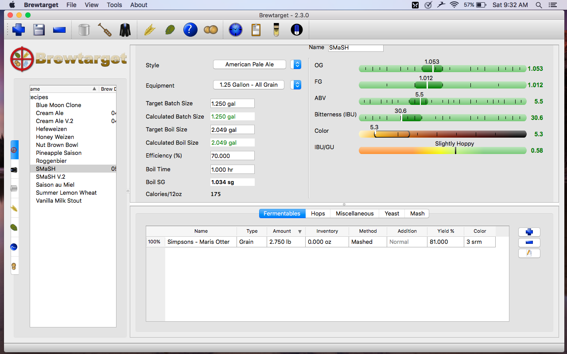567x354 pixels.
Task: Edit selected fermentable with the notepad button
Action: pyautogui.click(x=529, y=253)
